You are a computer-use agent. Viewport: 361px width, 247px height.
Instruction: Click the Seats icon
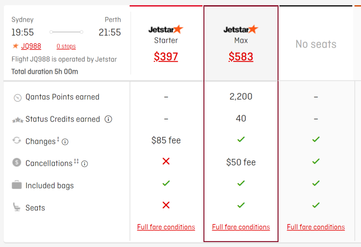pos(17,207)
